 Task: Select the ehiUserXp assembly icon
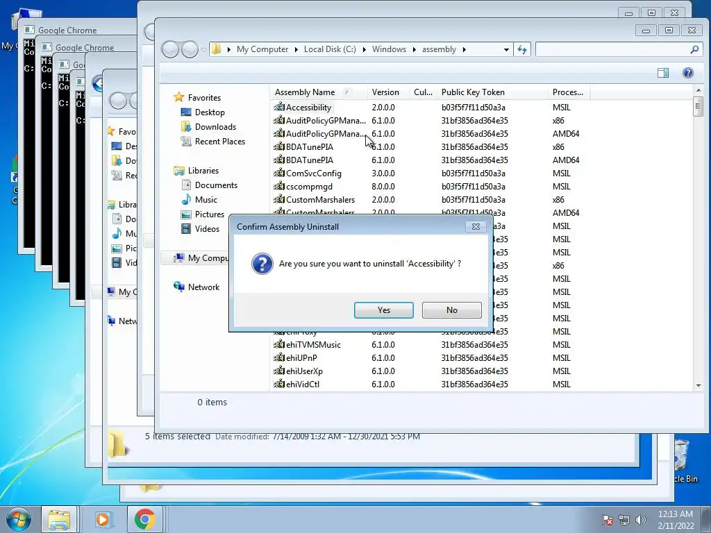(279, 371)
